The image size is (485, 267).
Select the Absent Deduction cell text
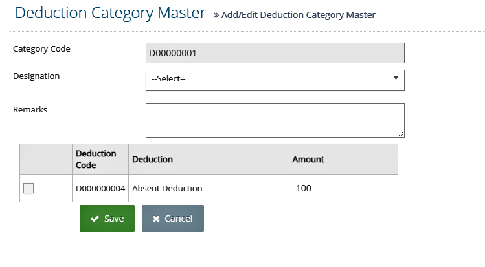coord(167,188)
